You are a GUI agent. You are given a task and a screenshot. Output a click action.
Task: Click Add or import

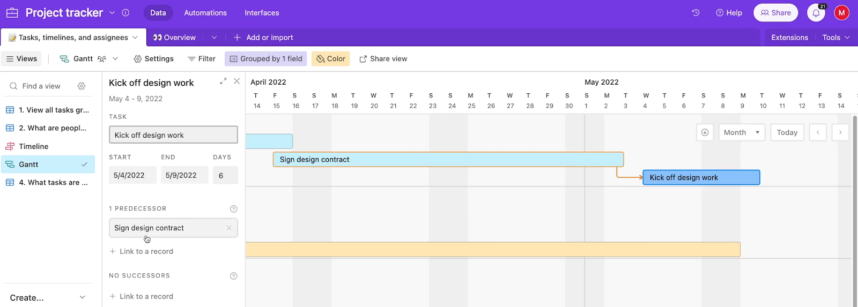(x=264, y=38)
